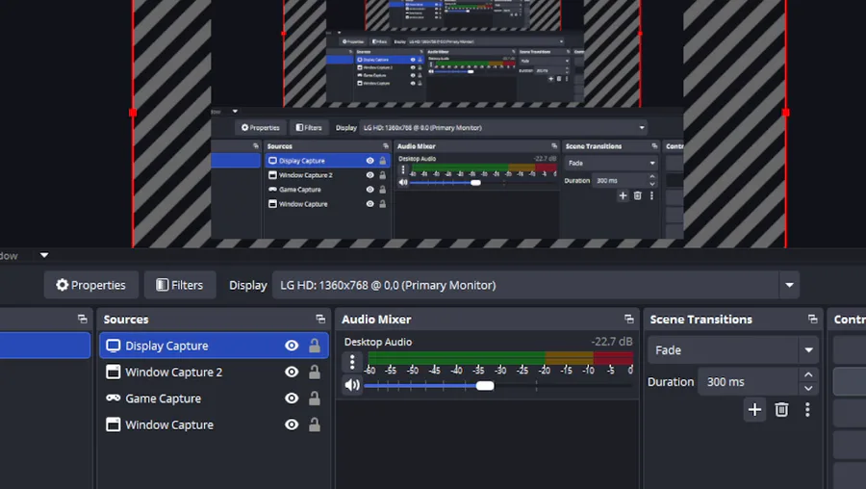Pop out the Sources dock

pyautogui.click(x=320, y=319)
